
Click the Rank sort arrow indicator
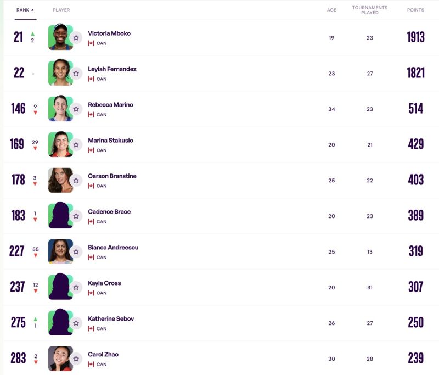pyautogui.click(x=32, y=10)
